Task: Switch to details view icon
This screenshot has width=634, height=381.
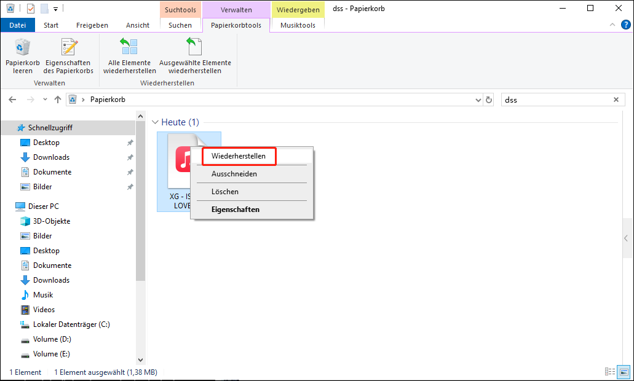Action: (x=610, y=372)
